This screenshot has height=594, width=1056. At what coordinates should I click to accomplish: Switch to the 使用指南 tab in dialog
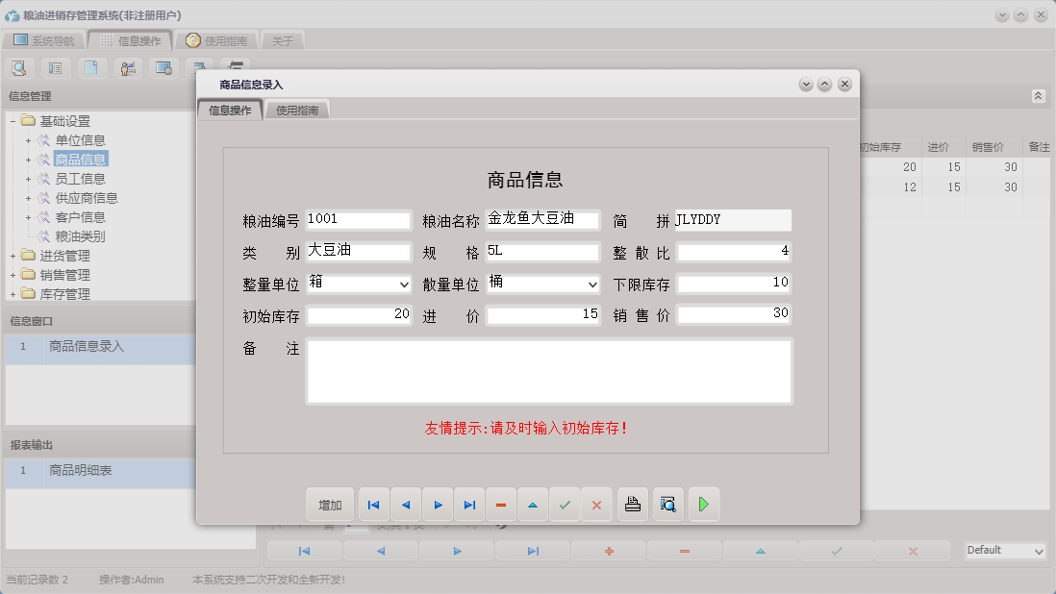298,110
